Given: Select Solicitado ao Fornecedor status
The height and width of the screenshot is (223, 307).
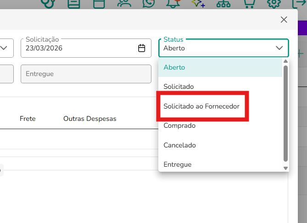Looking at the screenshot, I should (x=201, y=106).
